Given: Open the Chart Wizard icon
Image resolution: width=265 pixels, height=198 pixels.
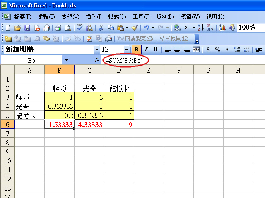Looking at the screenshot, I should [x=222, y=28].
